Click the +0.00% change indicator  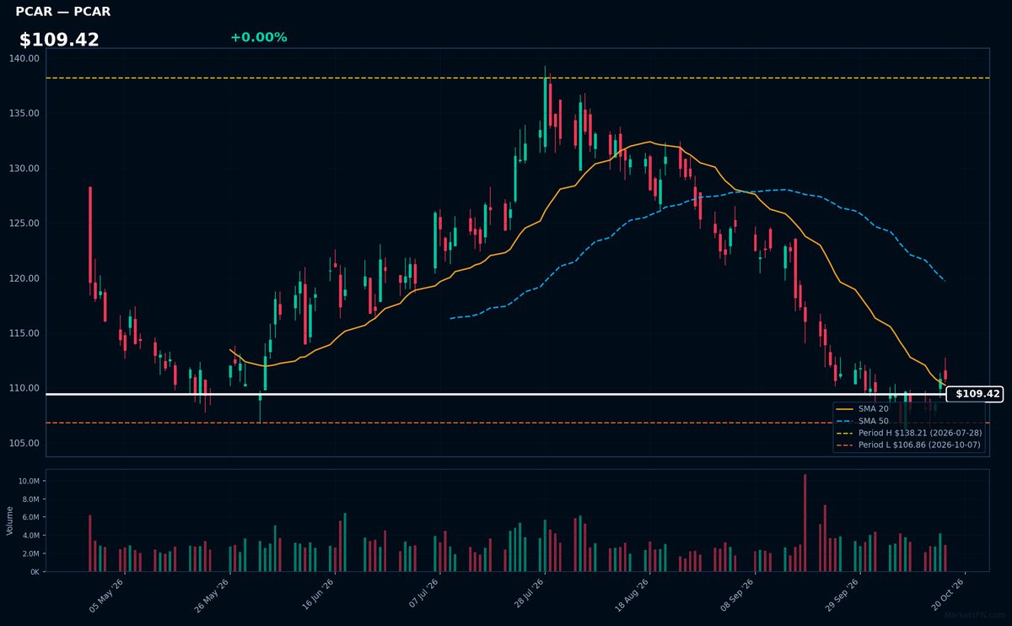(258, 38)
